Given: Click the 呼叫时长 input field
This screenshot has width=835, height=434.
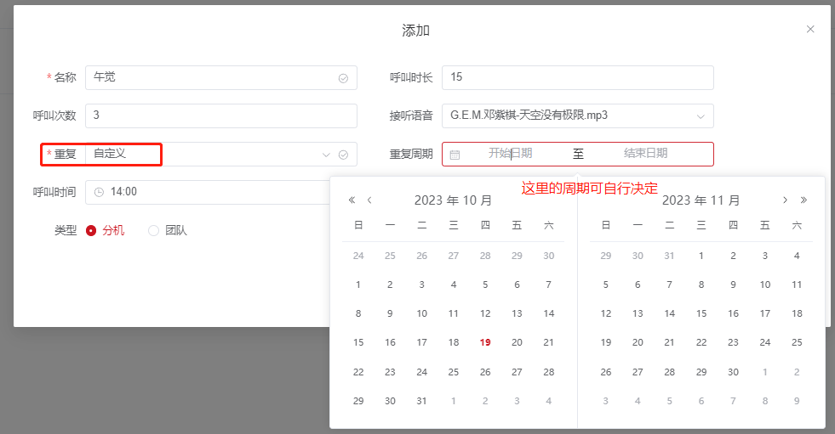Looking at the screenshot, I should click(x=577, y=77).
